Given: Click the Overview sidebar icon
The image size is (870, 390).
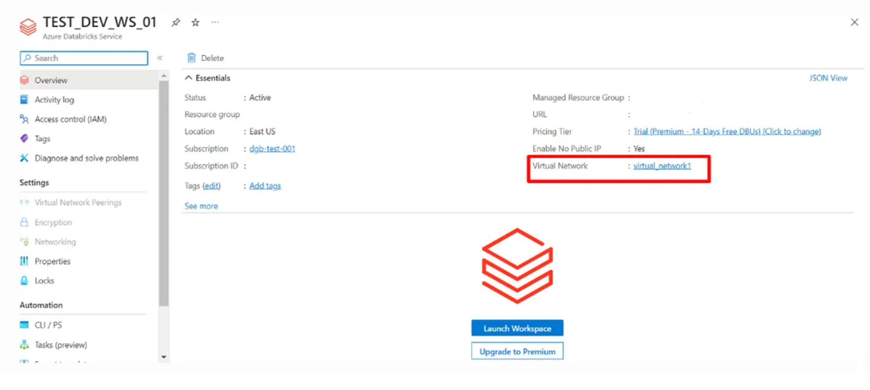Looking at the screenshot, I should pyautogui.click(x=24, y=80).
